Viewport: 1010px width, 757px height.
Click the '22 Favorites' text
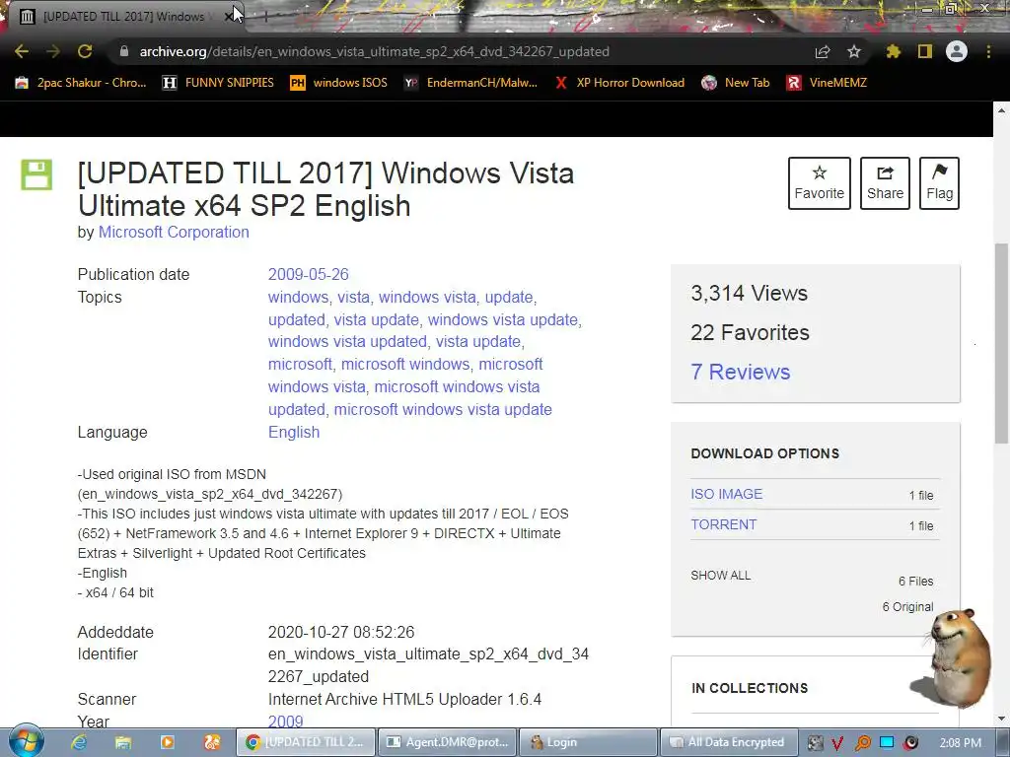750,332
